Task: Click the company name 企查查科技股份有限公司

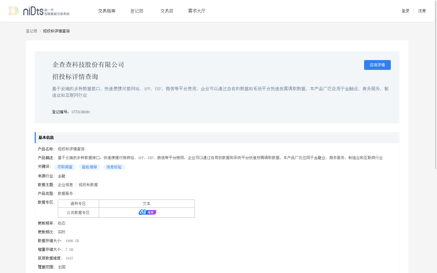Action: pyautogui.click(x=88, y=65)
